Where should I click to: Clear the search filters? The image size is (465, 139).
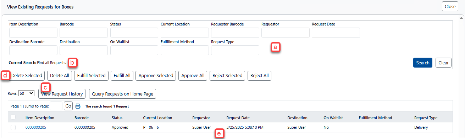(443, 63)
